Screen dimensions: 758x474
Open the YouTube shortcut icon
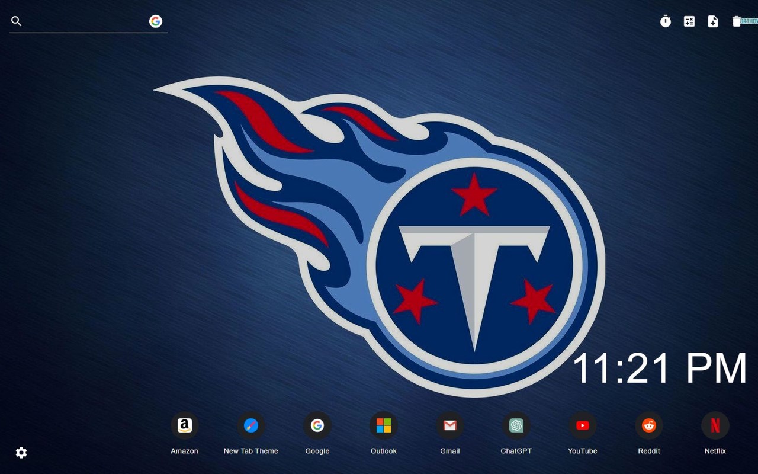583,425
